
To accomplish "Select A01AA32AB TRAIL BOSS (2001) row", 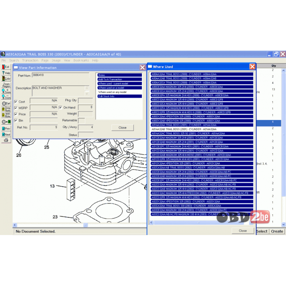I will (x=202, y=129).
